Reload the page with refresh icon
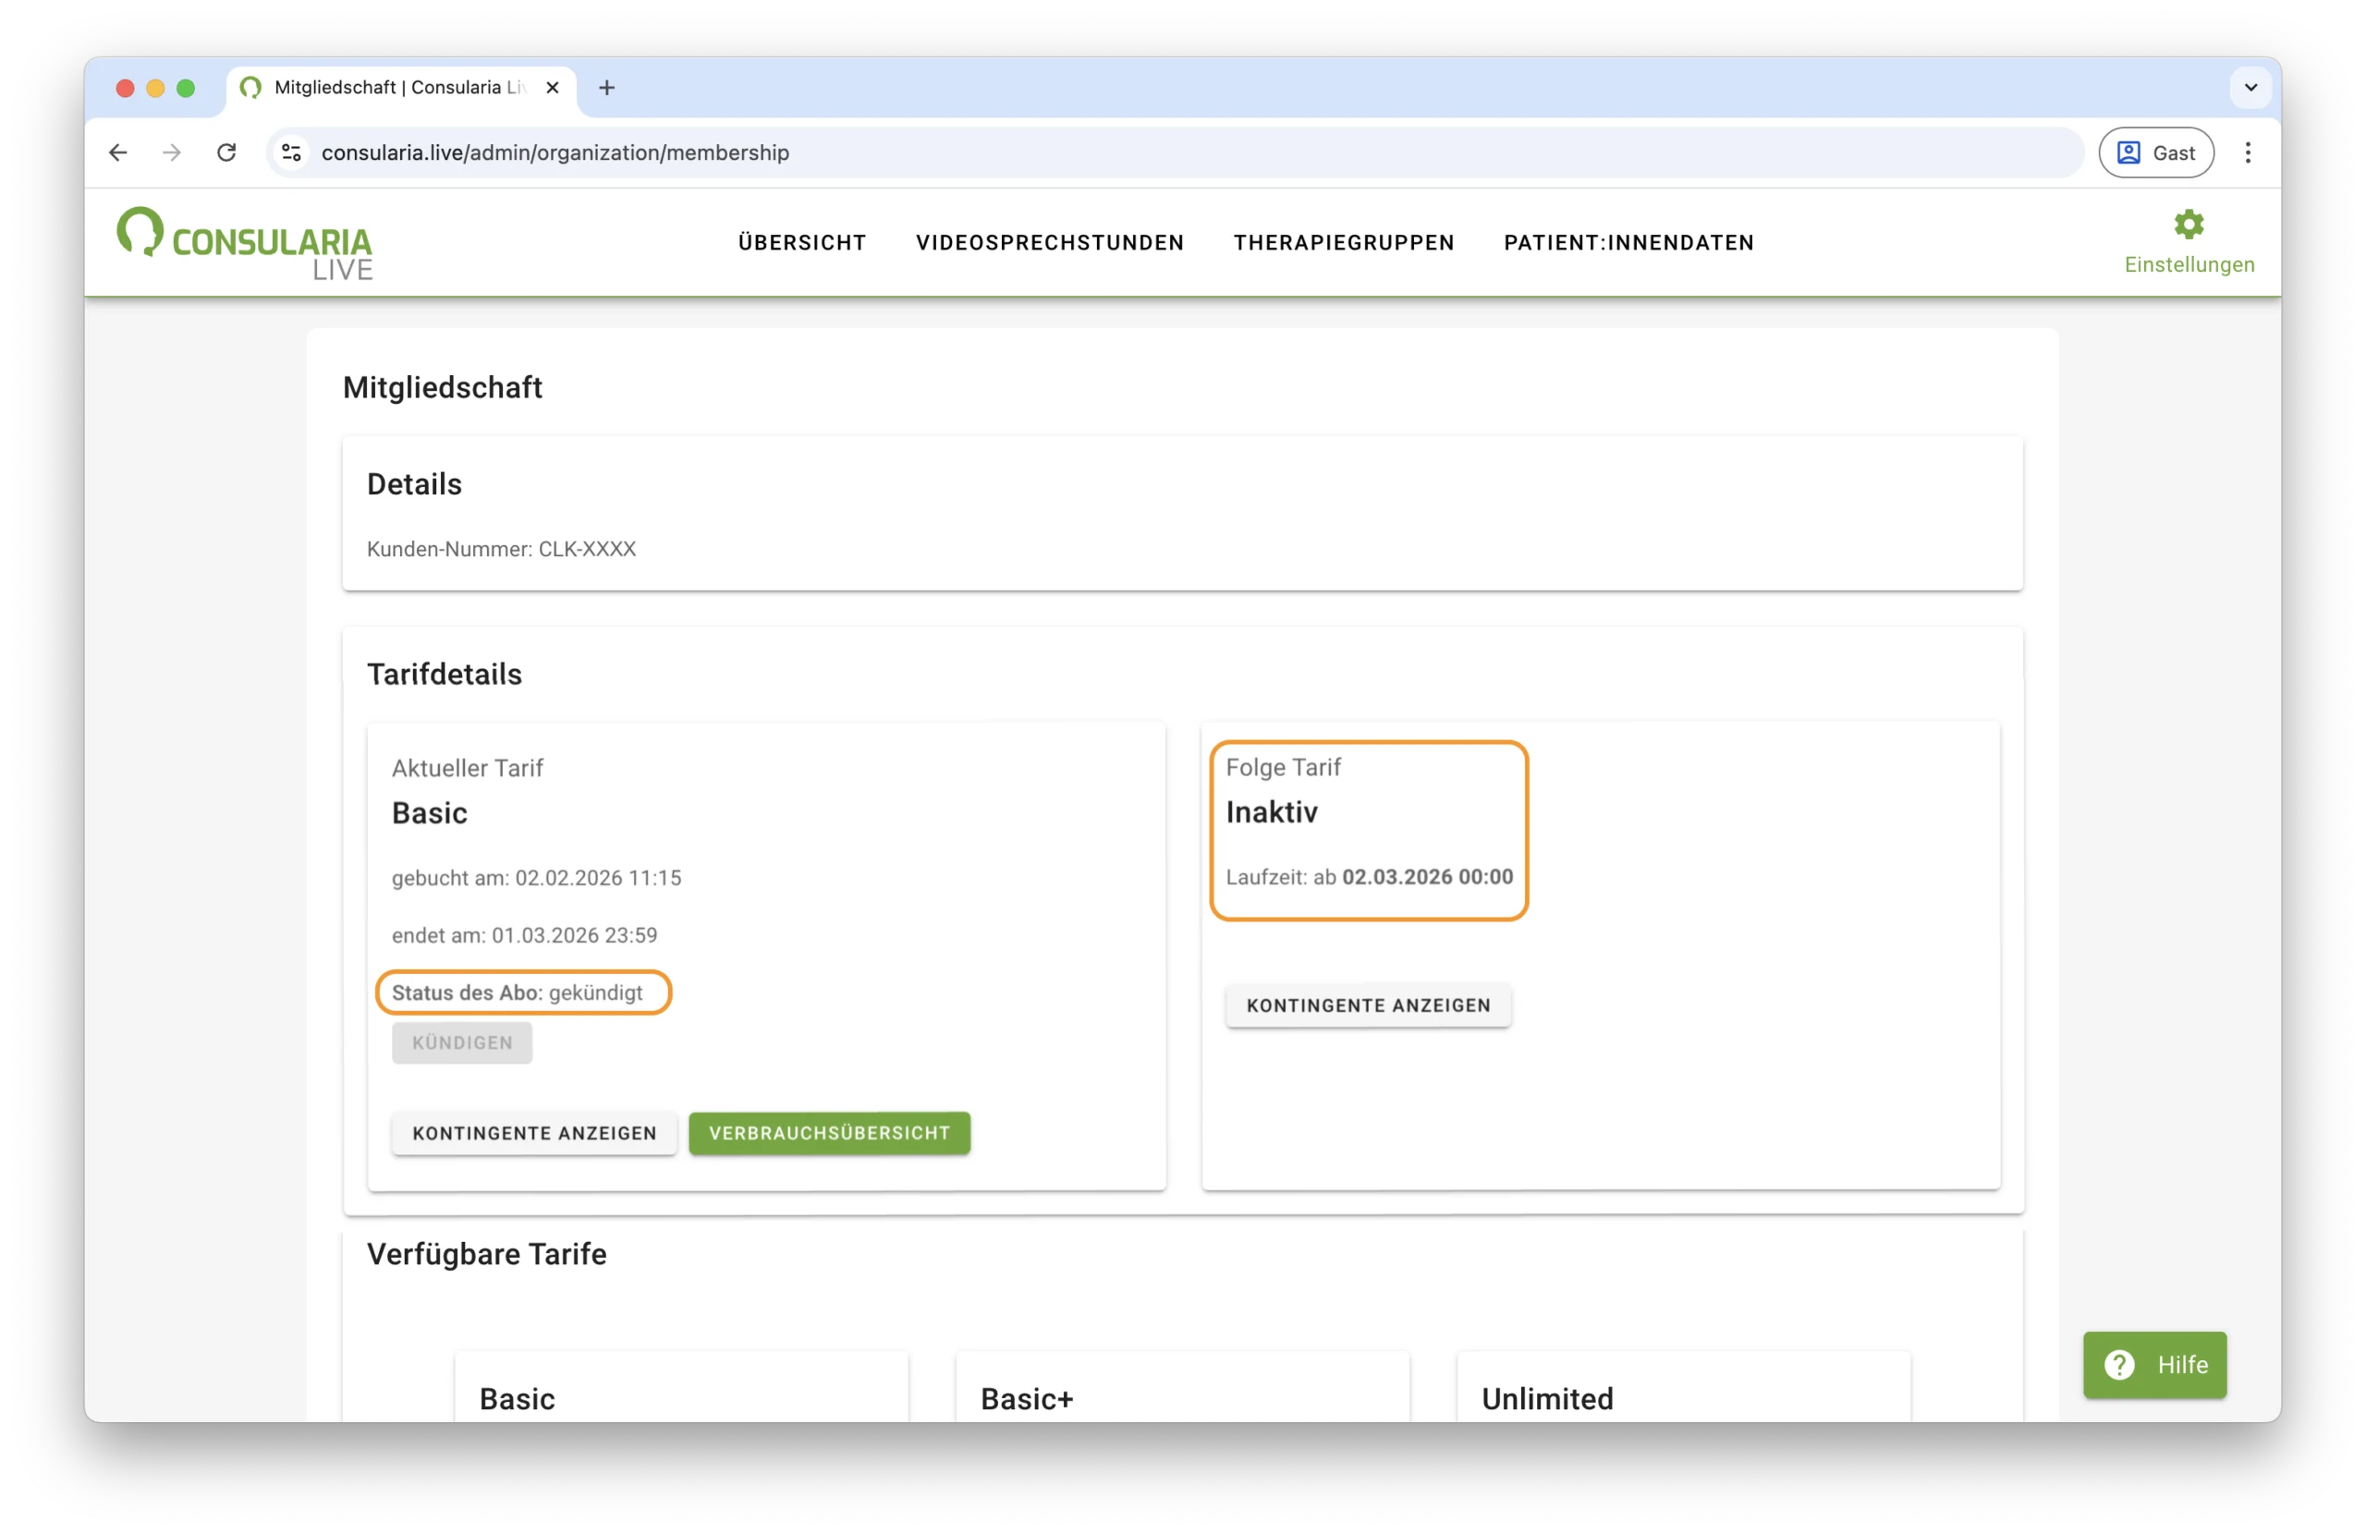2366x1534 pixels. (x=226, y=152)
